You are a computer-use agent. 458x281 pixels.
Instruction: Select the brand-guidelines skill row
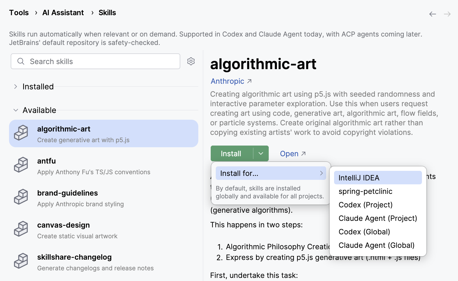point(104,198)
